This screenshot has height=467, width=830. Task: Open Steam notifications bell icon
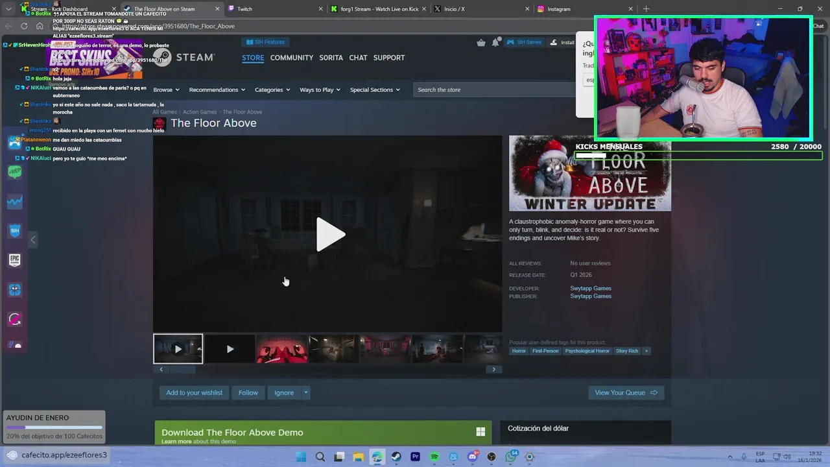point(495,42)
